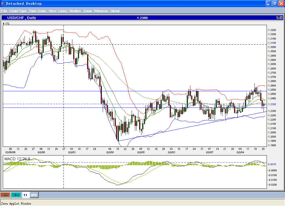This screenshot has width=285, height=206.
Task: Click the 1.3100 blue price axis label
Action: [x=272, y=43]
